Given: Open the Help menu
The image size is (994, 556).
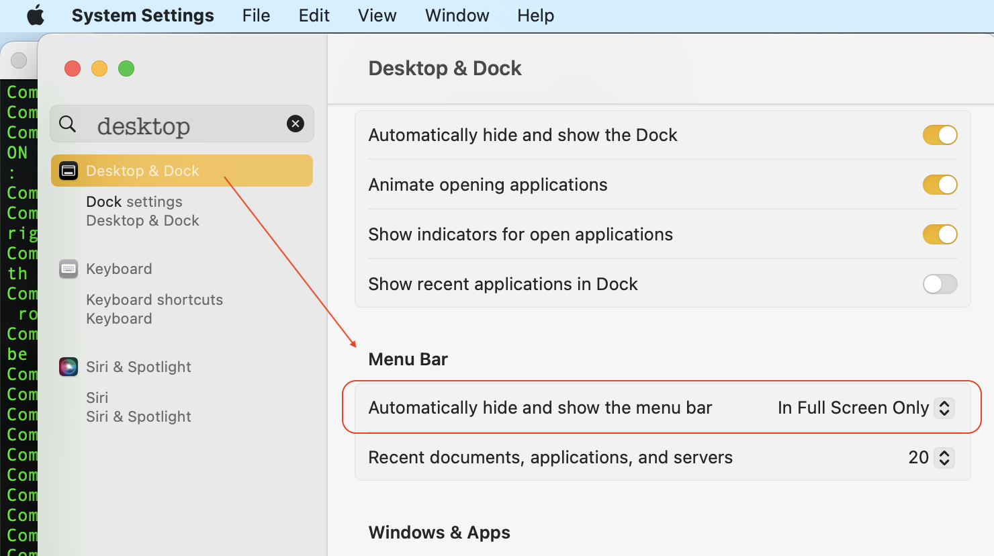Looking at the screenshot, I should 535,15.
